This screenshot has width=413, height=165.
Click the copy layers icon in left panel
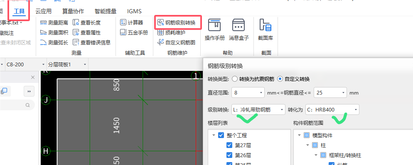(4, 91)
